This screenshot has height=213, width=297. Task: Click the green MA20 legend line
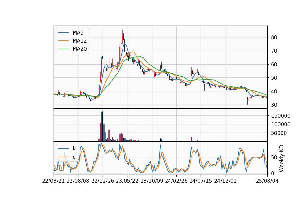pos(63,49)
